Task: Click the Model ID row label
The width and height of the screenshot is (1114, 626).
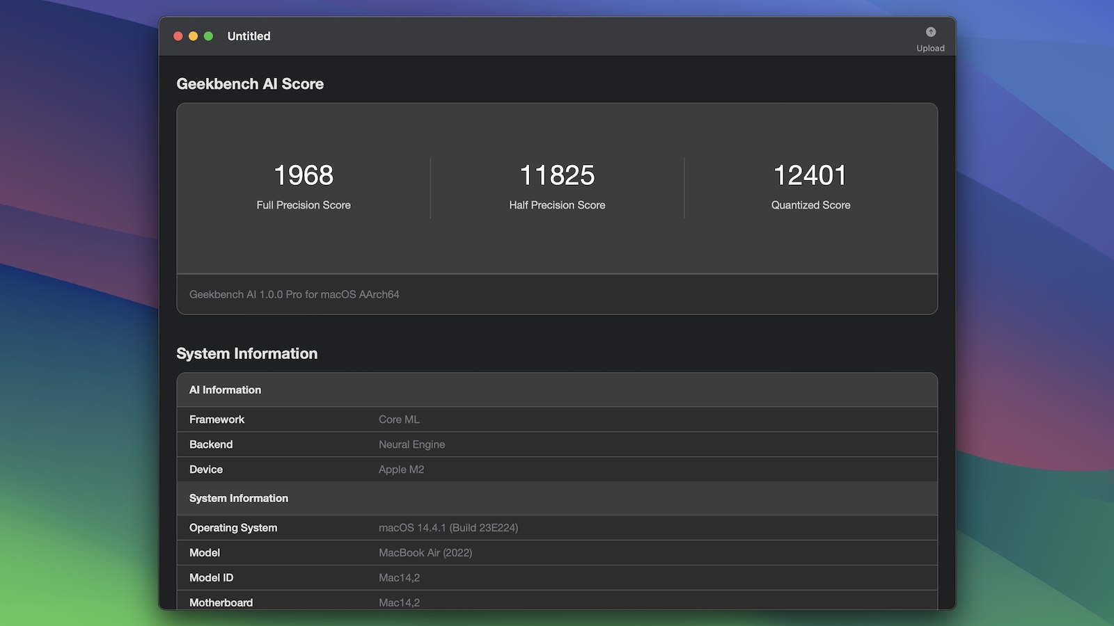Action: pos(212,578)
